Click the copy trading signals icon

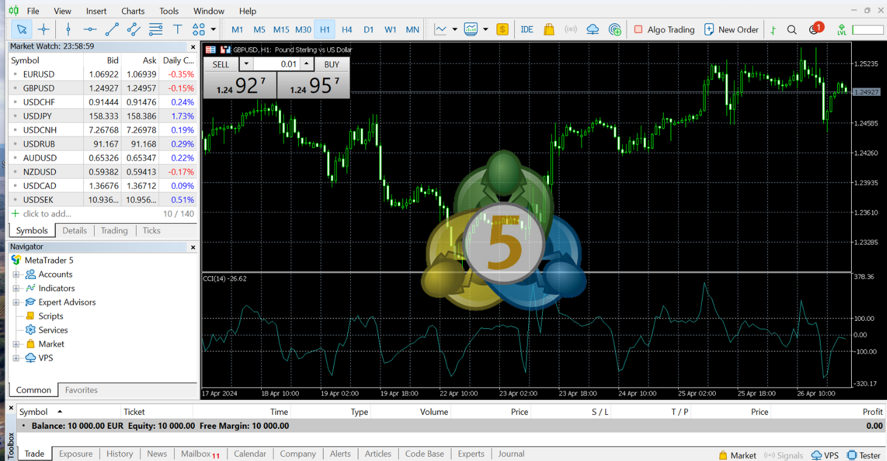pos(615,29)
